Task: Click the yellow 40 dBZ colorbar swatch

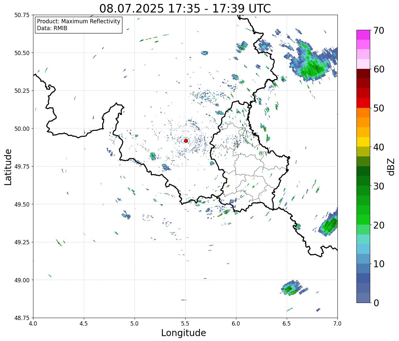Action: tap(363, 142)
